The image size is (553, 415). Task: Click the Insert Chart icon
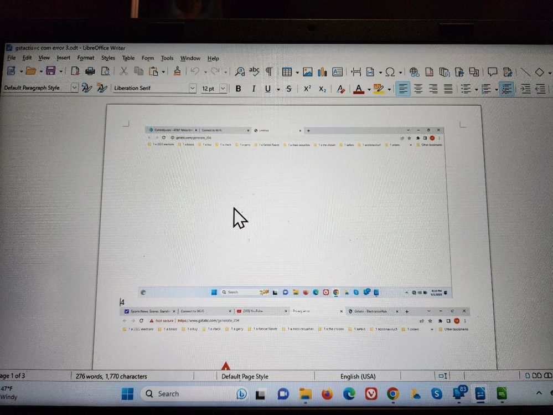[322, 72]
